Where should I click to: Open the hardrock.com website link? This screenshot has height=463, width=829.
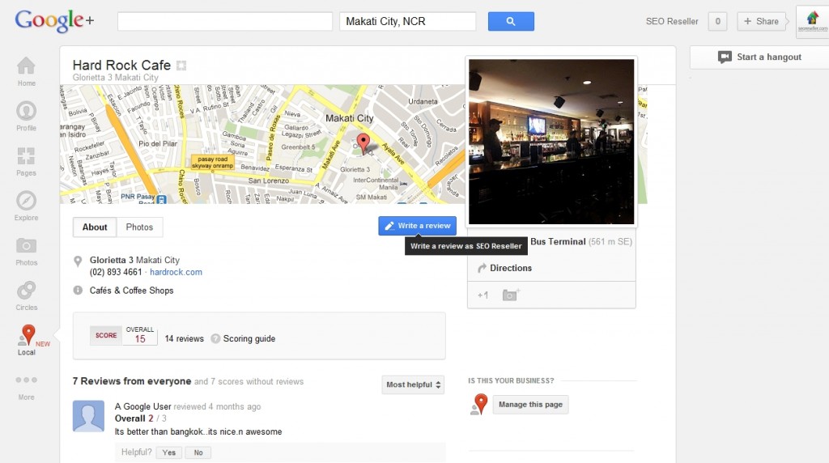(x=176, y=272)
